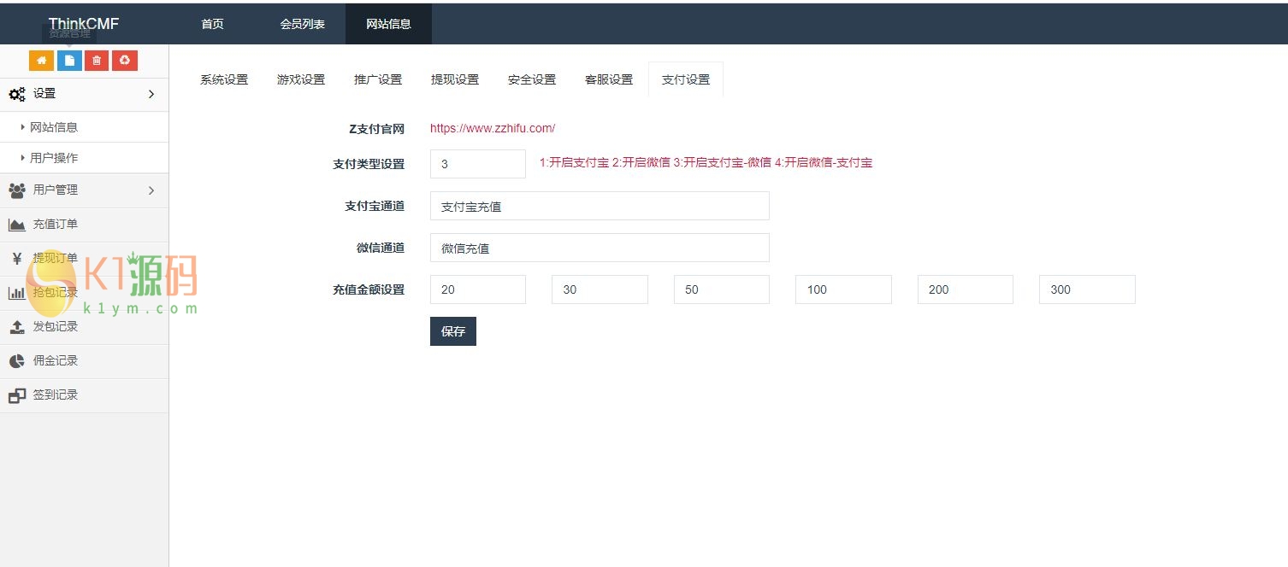The height and width of the screenshot is (567, 1288).
Task: Open 网站信息 in the sidebar
Action: tap(85, 127)
